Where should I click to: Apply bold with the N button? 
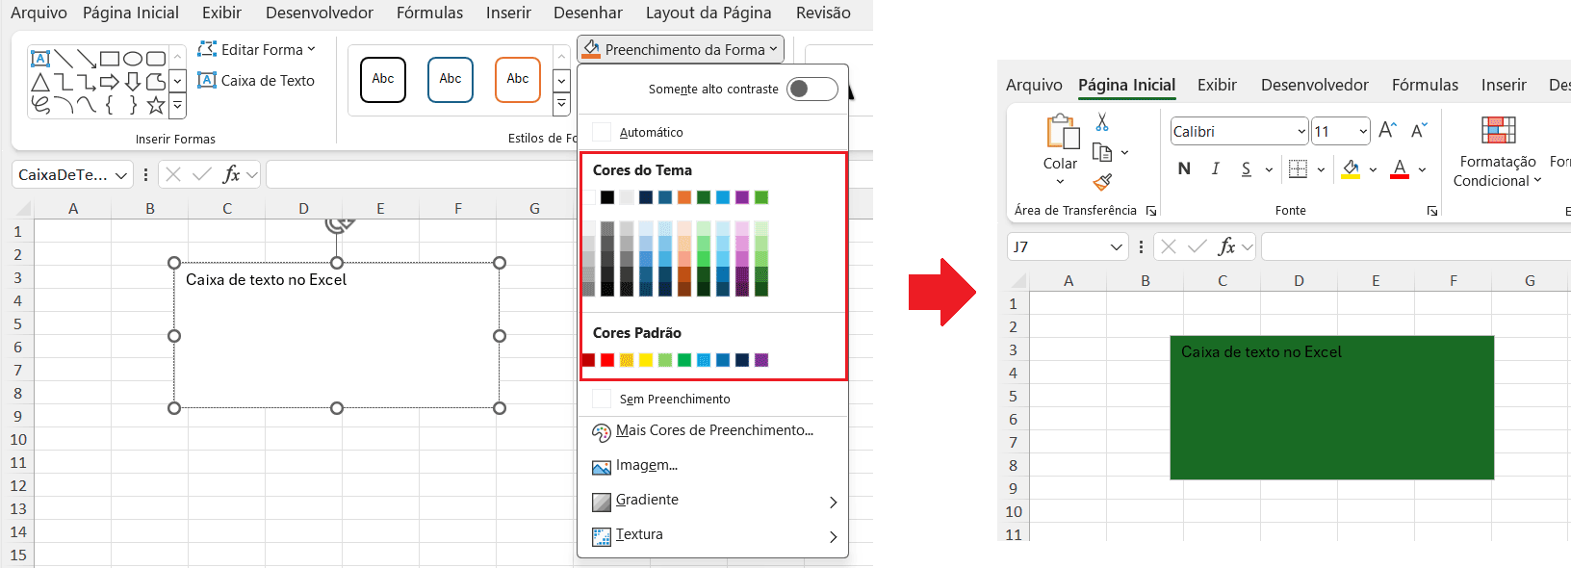point(1184,169)
